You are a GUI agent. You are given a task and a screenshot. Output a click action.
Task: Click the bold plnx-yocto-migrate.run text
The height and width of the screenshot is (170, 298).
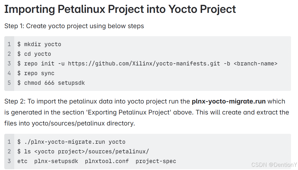[229, 101]
